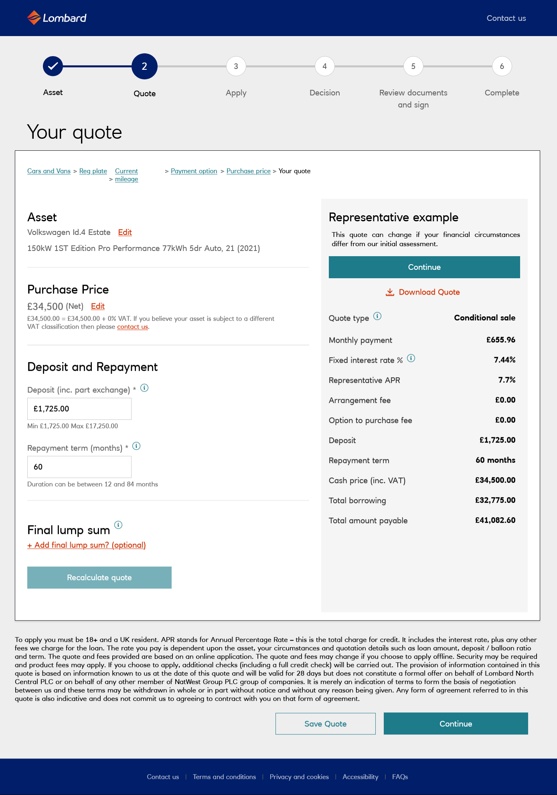The width and height of the screenshot is (557, 795).
Task: Open Payment option breadcrumb
Action: pyautogui.click(x=194, y=171)
